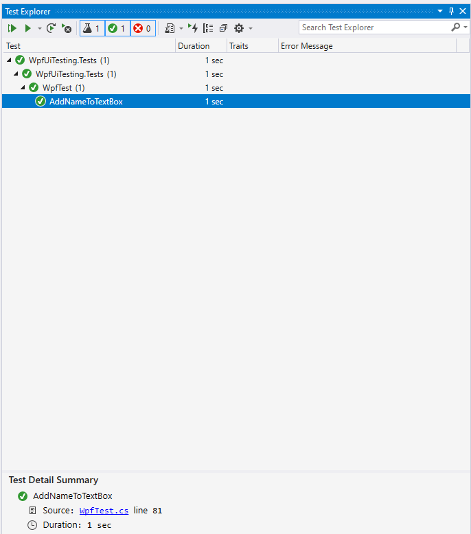The width and height of the screenshot is (471, 534).
Task: Select the WpfTest (1) row
Action: pyautogui.click(x=235, y=88)
